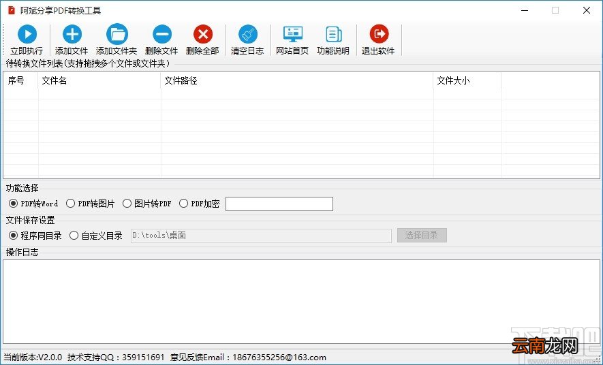Click version text 当前版本:V2.0.0
The height and width of the screenshot is (365, 603).
[x=33, y=358]
